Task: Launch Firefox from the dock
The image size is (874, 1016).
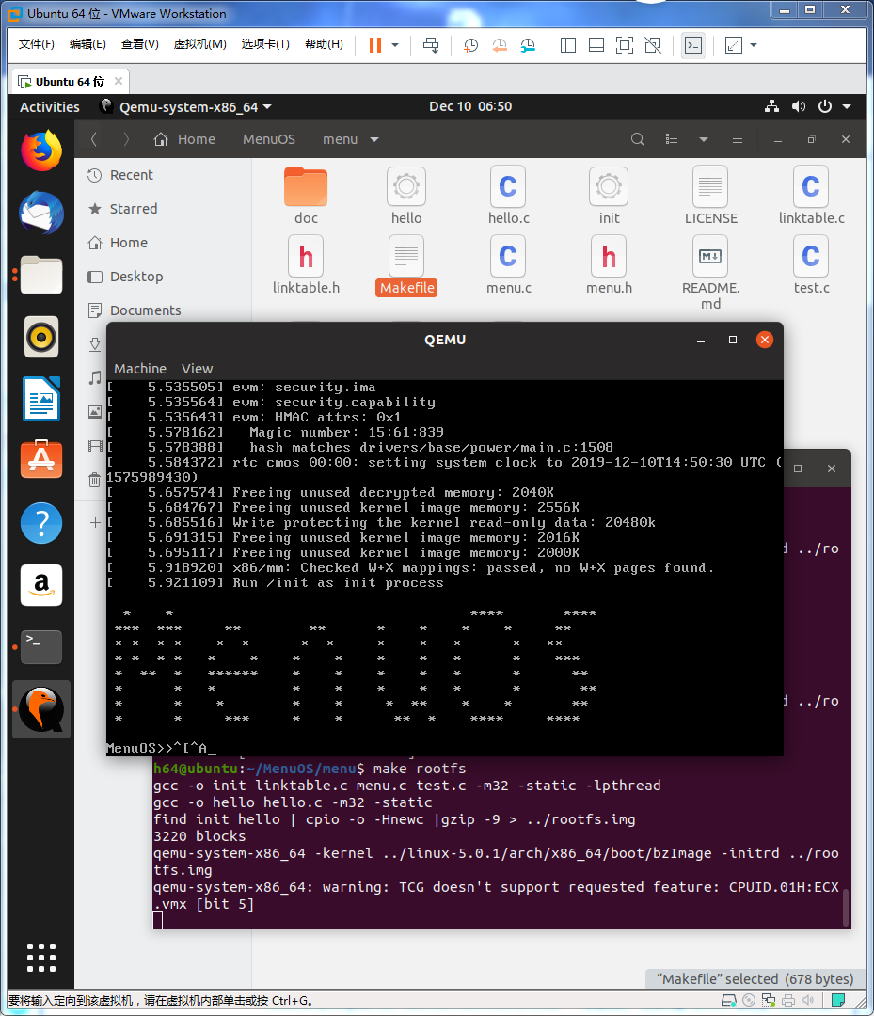Action: pos(41,151)
